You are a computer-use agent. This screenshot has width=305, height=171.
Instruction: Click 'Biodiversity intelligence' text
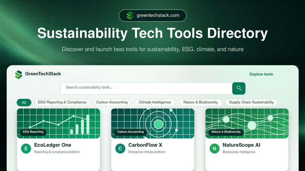[239, 152]
